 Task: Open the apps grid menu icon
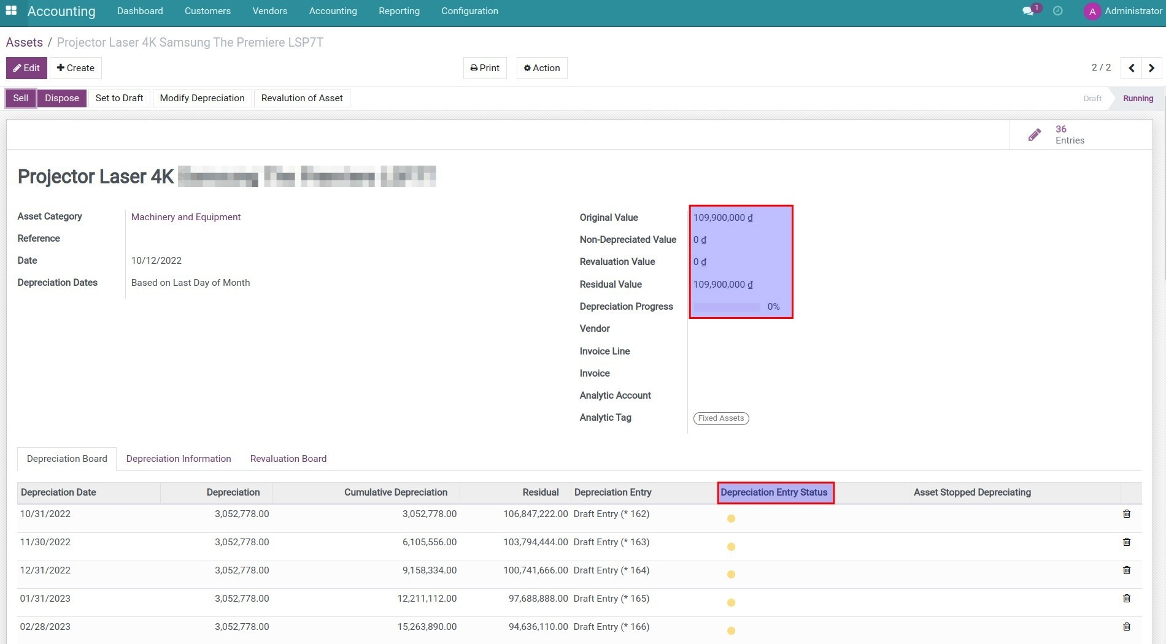pyautogui.click(x=11, y=11)
